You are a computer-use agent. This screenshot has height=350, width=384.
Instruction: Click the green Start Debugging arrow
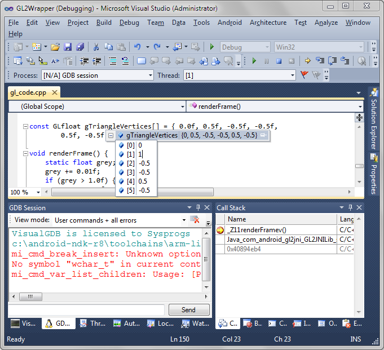(212, 47)
